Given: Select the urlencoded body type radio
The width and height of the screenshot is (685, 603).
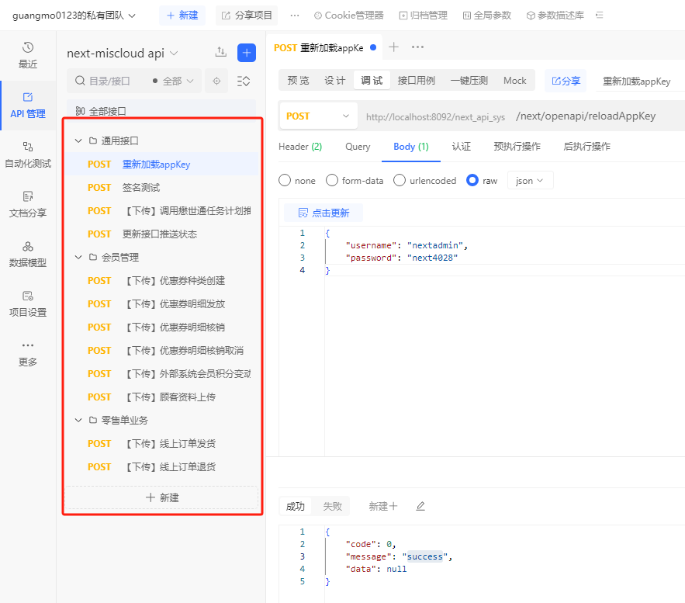Looking at the screenshot, I should pyautogui.click(x=400, y=181).
